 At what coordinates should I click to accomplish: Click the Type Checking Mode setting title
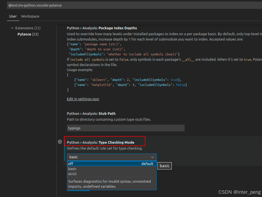tap(100, 143)
